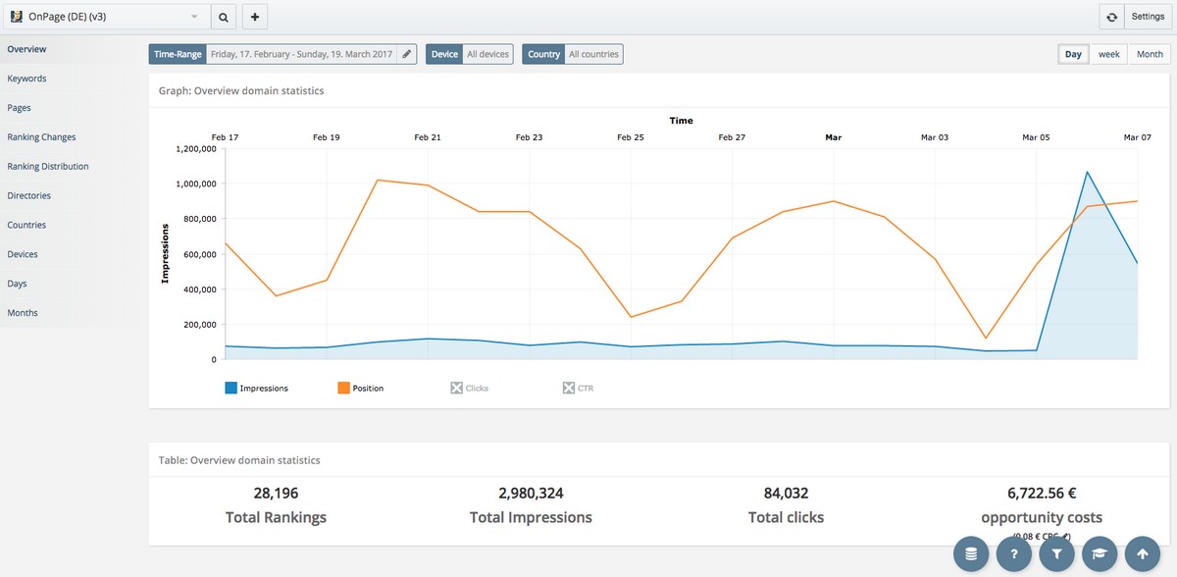Select the Day granularity button
1177x577 pixels.
(x=1073, y=54)
